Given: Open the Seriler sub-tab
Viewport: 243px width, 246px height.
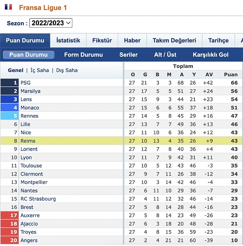Looking at the screenshot, I should point(129,54).
